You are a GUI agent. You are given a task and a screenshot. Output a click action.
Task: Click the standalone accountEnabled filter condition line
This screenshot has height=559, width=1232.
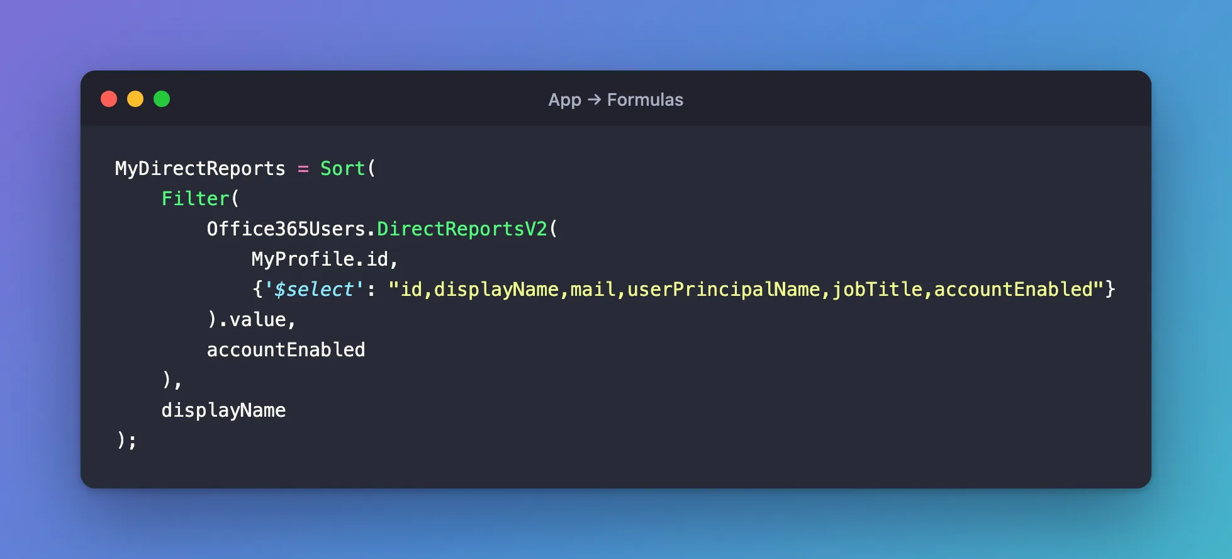(286, 349)
